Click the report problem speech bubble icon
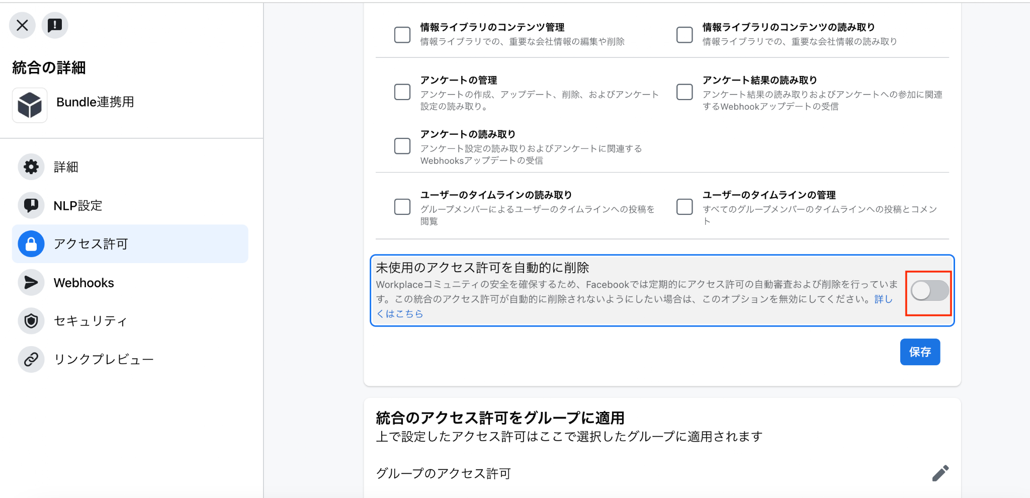1030x498 pixels. 55,25
